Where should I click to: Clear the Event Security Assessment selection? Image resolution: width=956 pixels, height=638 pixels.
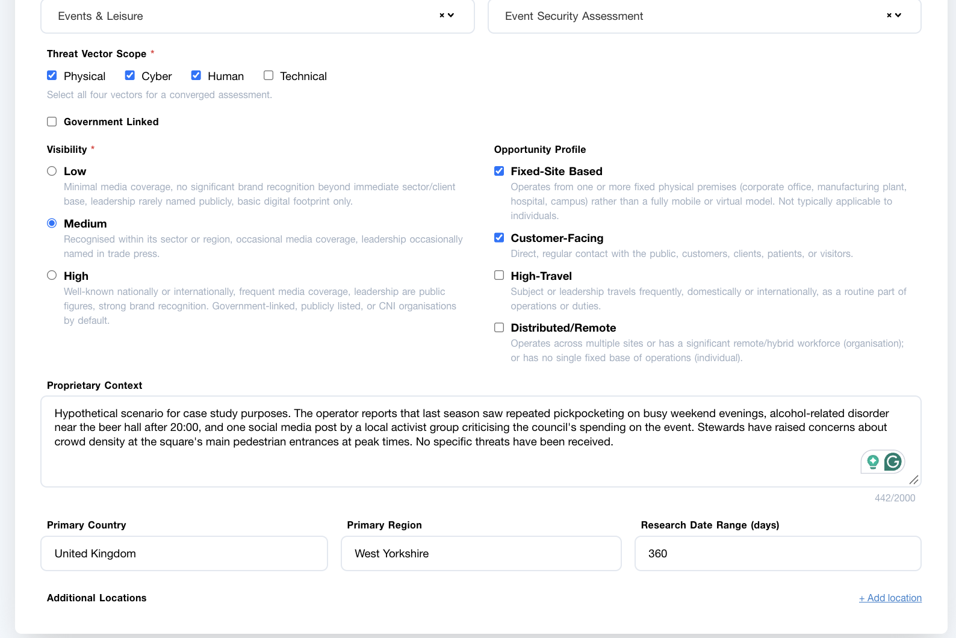point(889,16)
